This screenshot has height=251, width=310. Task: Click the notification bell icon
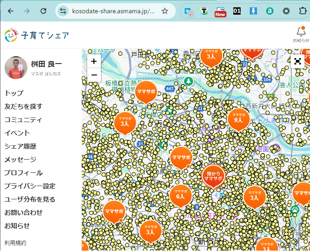coord(300,32)
